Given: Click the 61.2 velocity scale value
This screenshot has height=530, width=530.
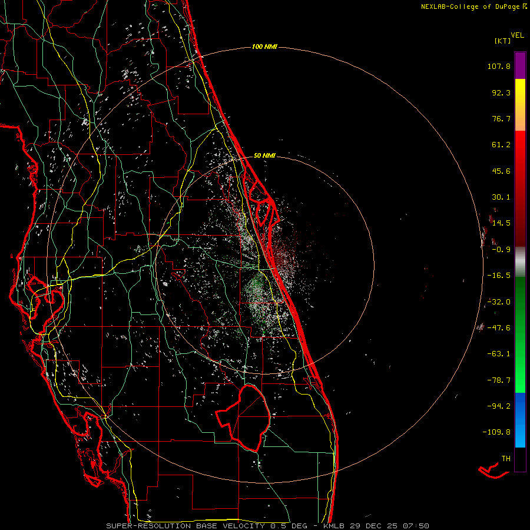Looking at the screenshot, I should click(501, 145).
